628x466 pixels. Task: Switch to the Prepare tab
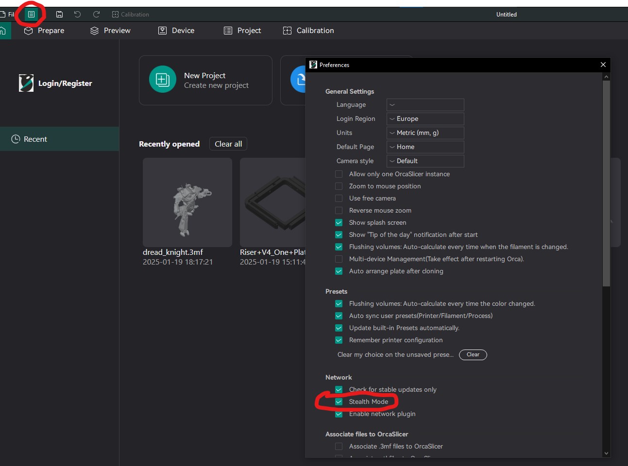(x=44, y=31)
